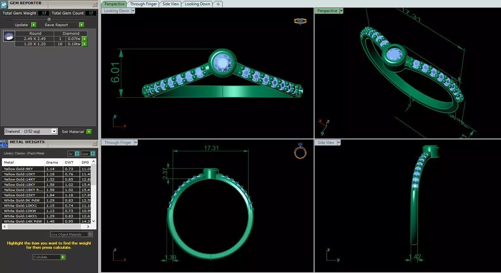Click scroll-down arrow of metal table
This screenshot has width=501, height=273.
[94, 221]
